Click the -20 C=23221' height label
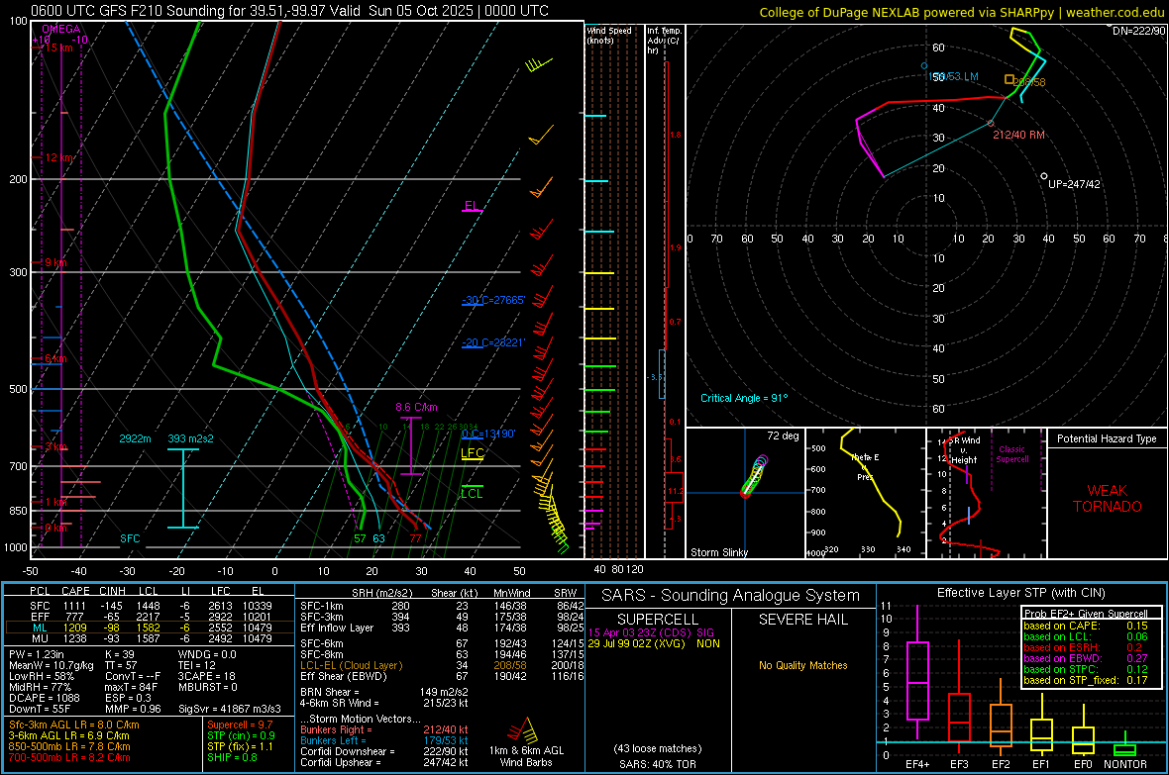 click(493, 342)
